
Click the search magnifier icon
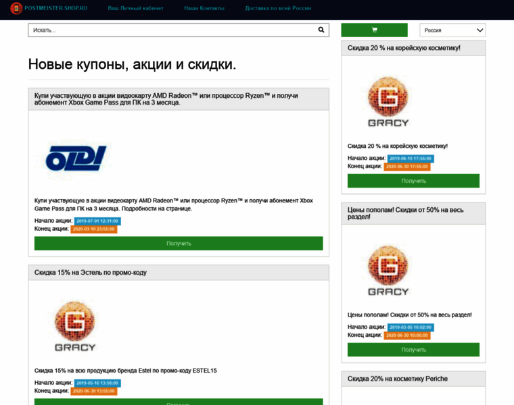point(321,30)
